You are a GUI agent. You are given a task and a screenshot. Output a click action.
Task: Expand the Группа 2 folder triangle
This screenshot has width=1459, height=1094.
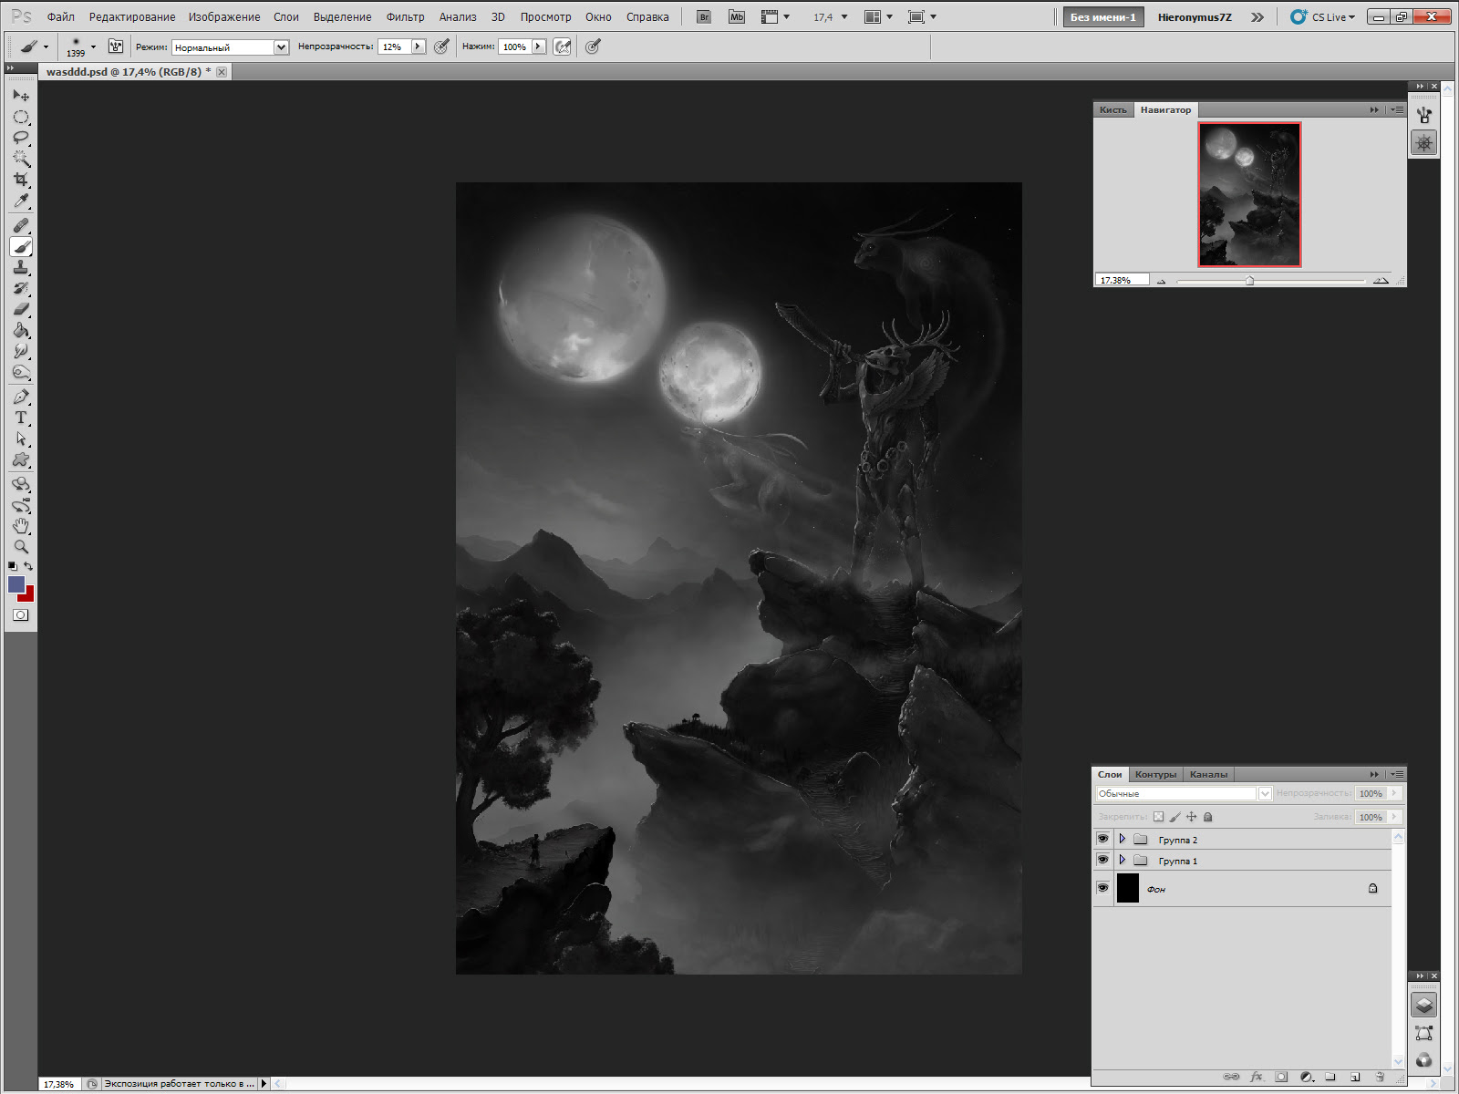point(1123,839)
